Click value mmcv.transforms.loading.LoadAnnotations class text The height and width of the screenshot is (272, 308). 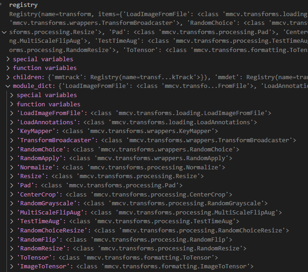[x=170, y=122]
